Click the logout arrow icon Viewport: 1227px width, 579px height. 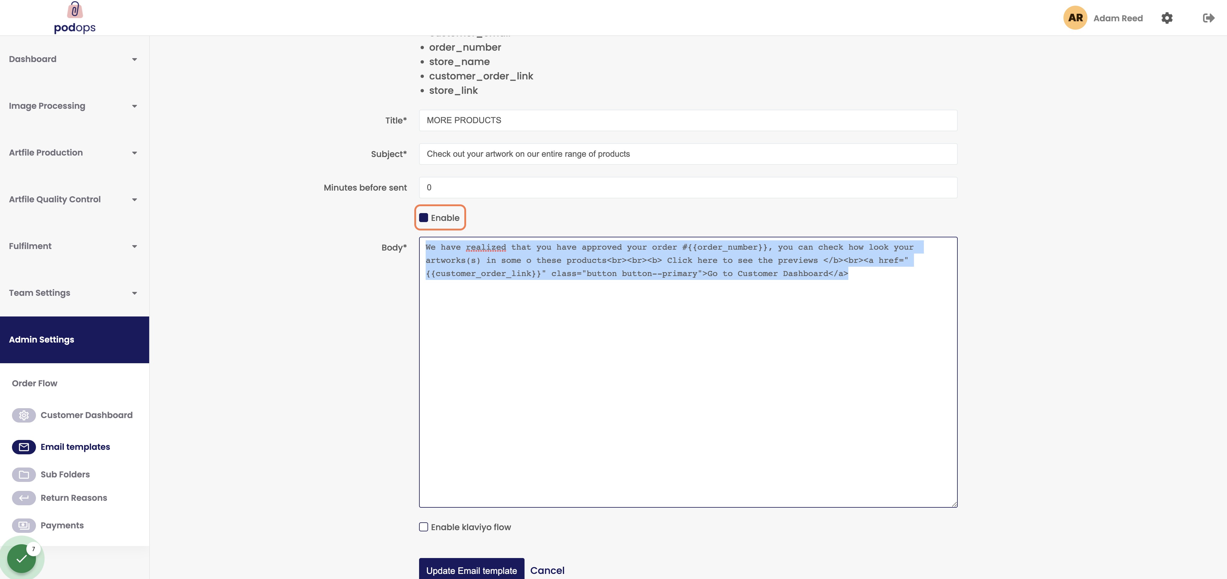pos(1208,18)
